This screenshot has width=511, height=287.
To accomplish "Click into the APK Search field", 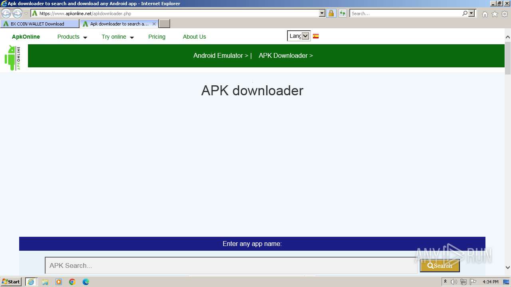I will (x=231, y=265).
